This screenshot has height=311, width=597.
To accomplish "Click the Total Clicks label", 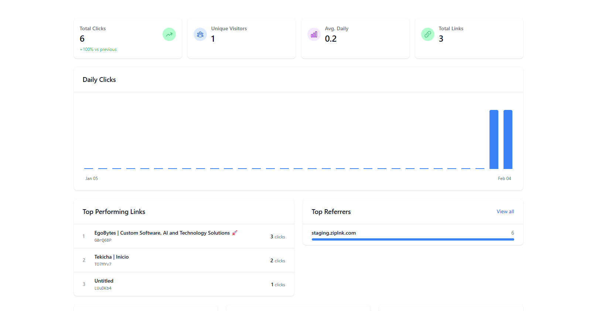I will 93,28.
